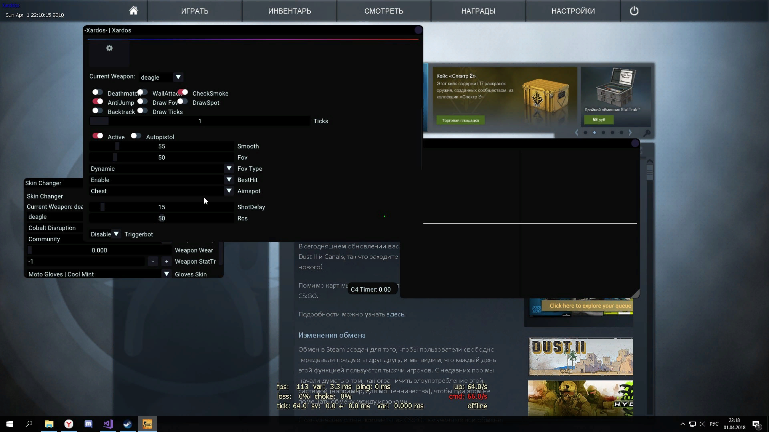Open the gear settings tab in Xardos

pos(109,48)
